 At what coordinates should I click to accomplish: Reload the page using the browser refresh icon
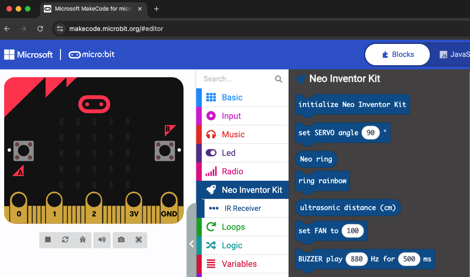40,28
